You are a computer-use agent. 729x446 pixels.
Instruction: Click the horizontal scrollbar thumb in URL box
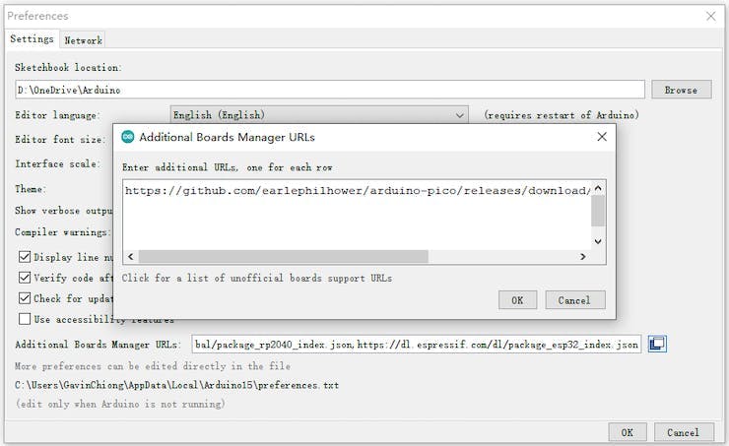pyautogui.click(x=283, y=256)
